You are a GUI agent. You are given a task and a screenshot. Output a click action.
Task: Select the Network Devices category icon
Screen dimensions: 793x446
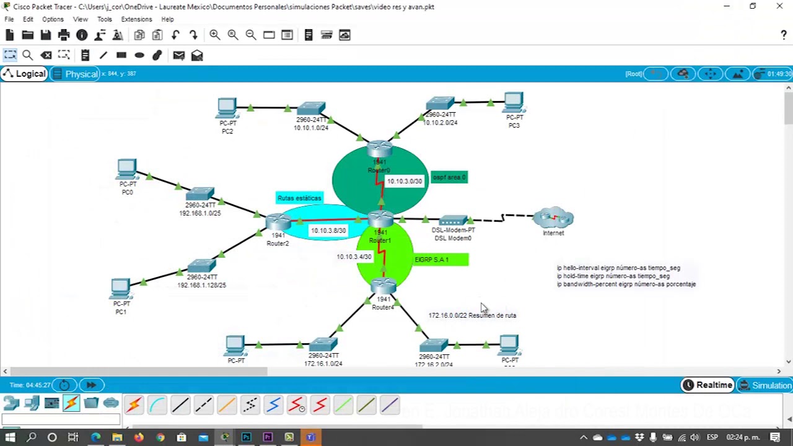11,404
